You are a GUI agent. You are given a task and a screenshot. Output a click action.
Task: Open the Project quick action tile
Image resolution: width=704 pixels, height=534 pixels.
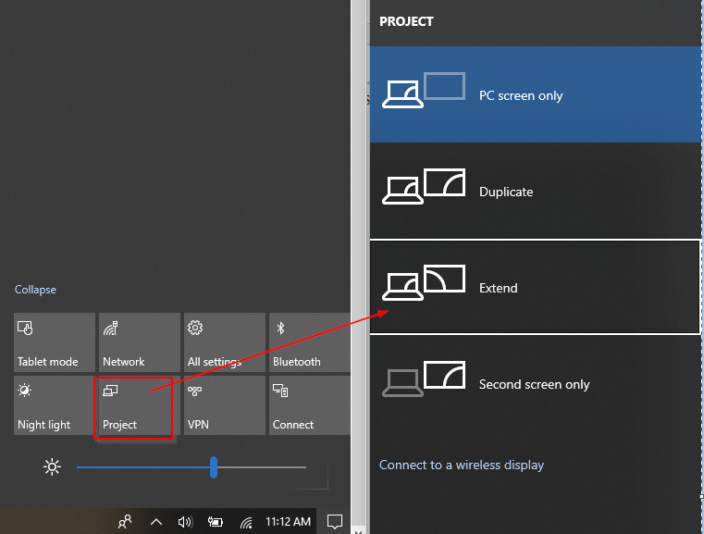pyautogui.click(x=134, y=406)
